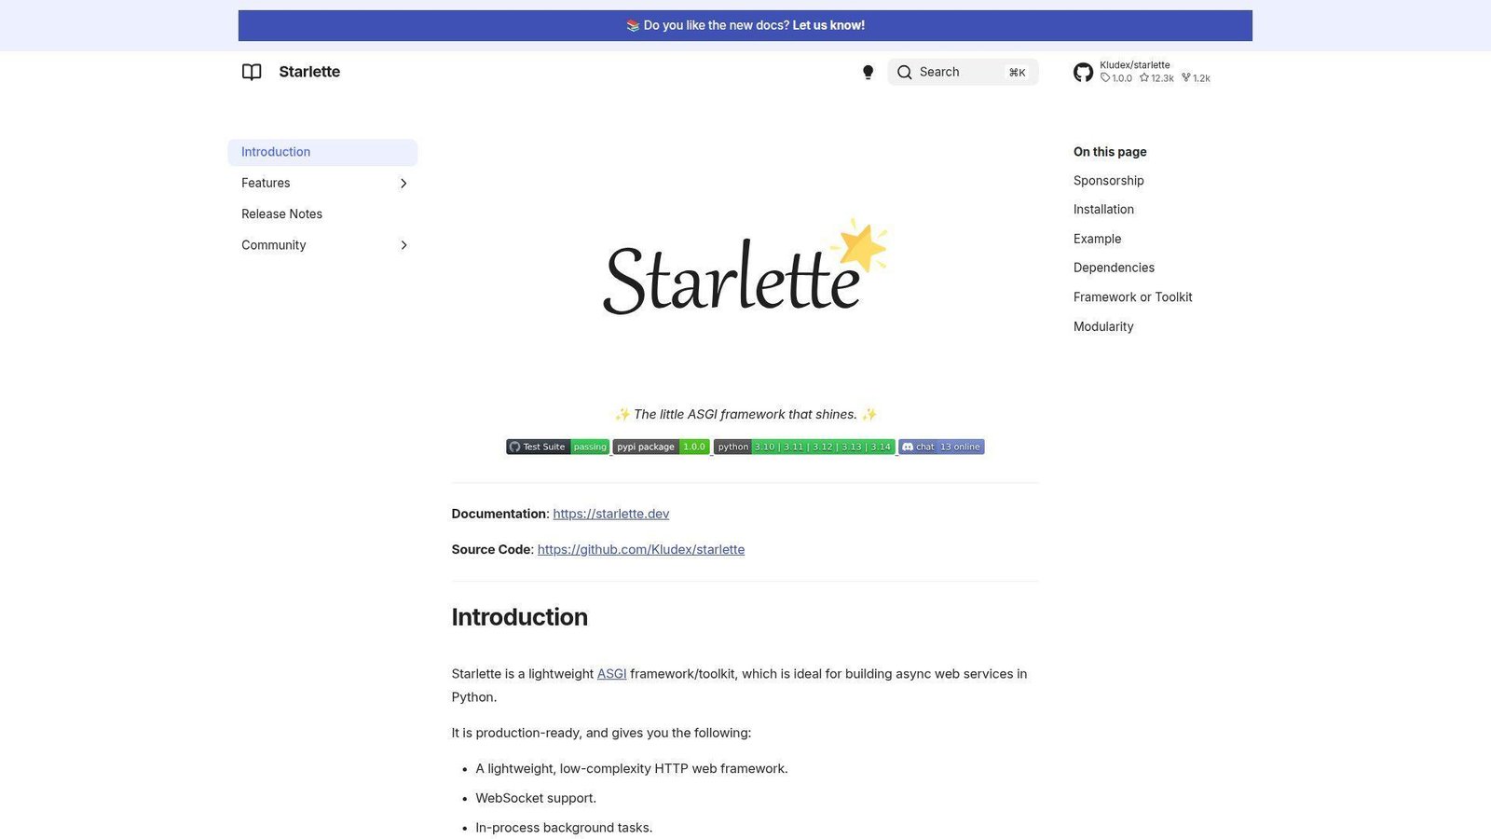Screen dimensions: 1491x839
Task: Click the Test Suite passing badge
Action: pyautogui.click(x=557, y=447)
